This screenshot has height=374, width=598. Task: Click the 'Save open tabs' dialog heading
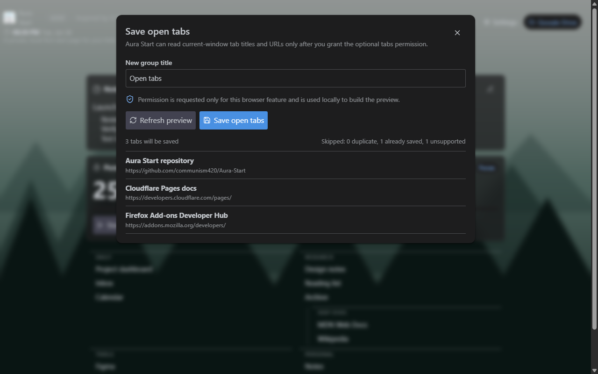click(157, 32)
